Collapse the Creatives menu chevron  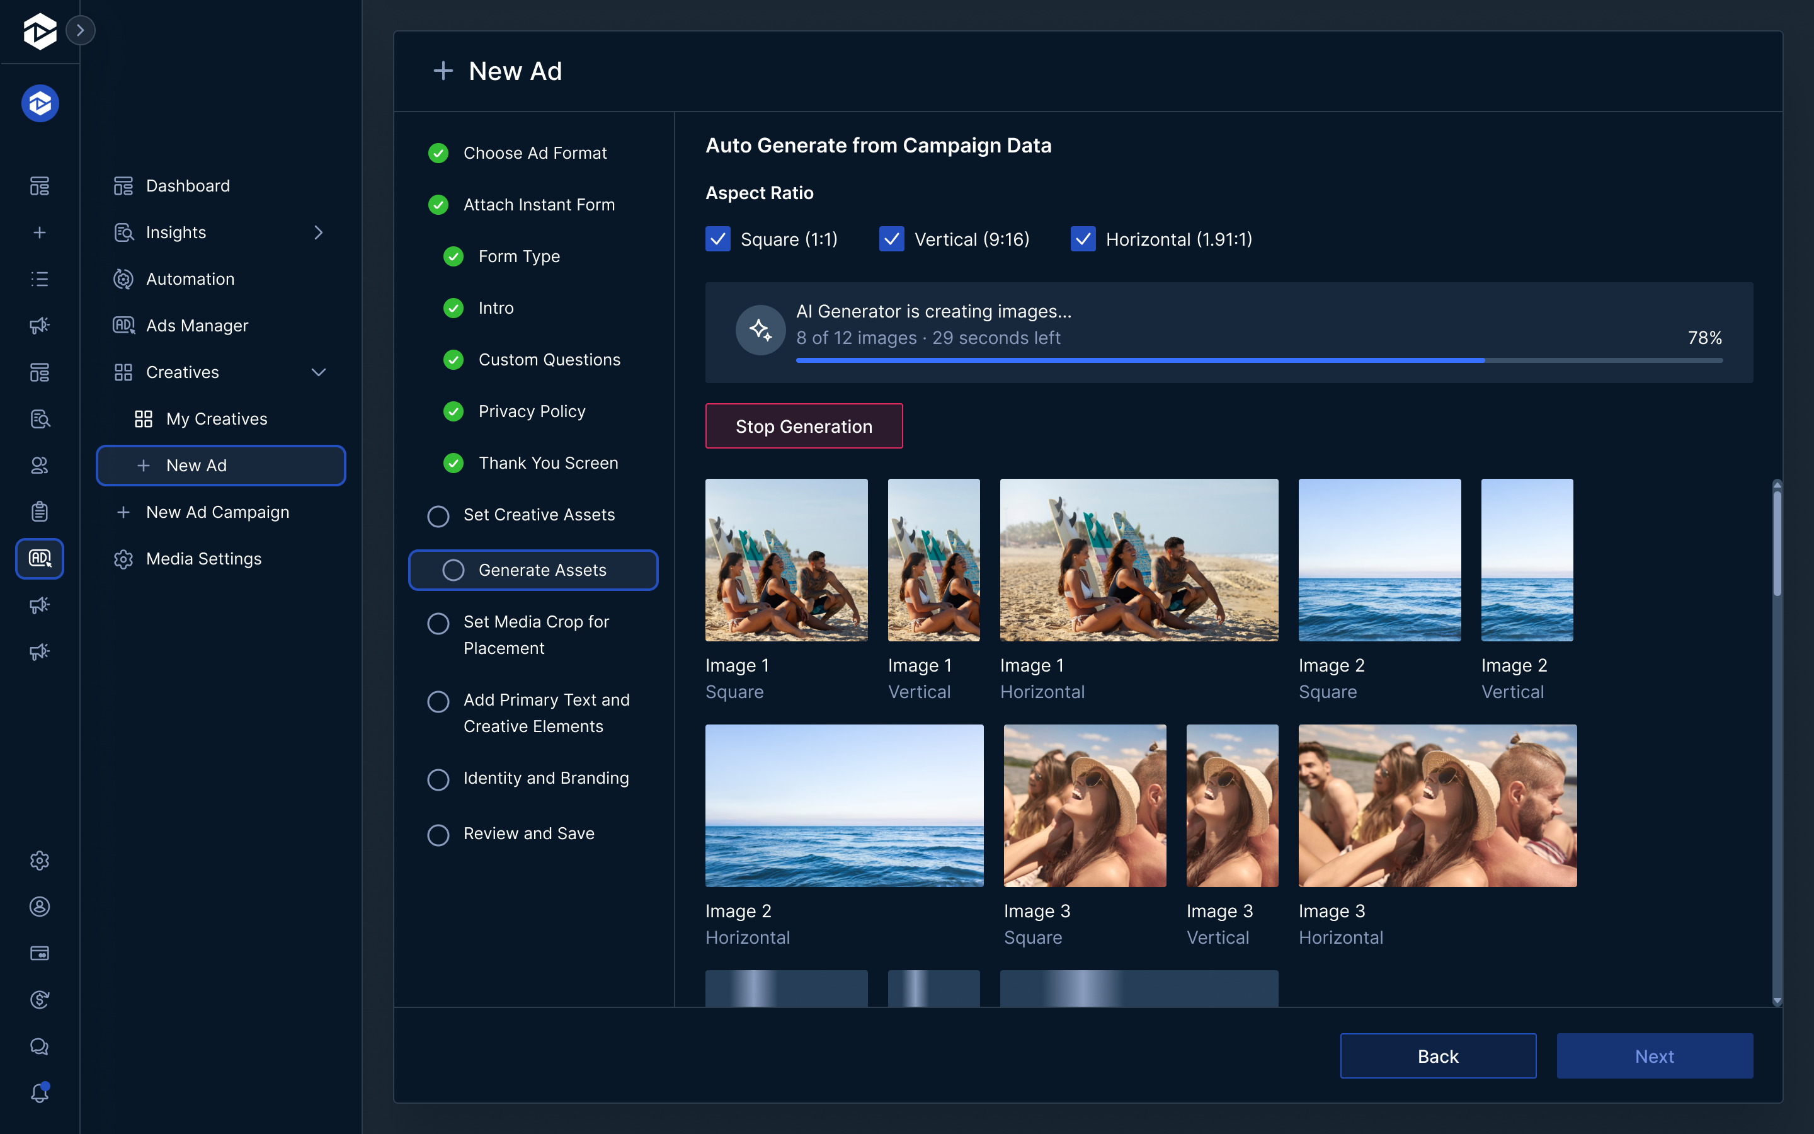tap(319, 372)
